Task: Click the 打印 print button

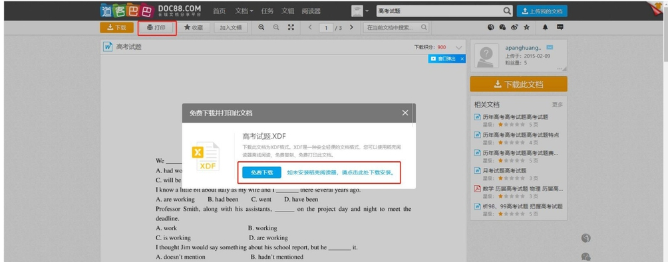Action: coord(156,27)
